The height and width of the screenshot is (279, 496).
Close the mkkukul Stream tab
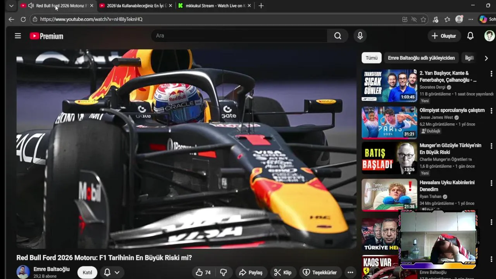tap(249, 6)
